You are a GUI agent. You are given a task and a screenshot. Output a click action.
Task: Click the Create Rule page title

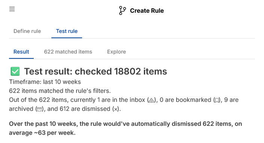147,10
